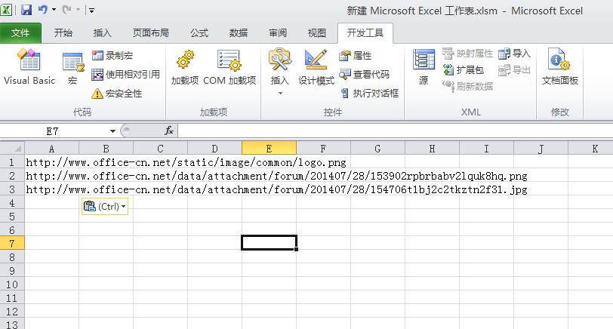Select column H header
Image resolution: width=613 pixels, height=329 pixels.
pos(432,149)
